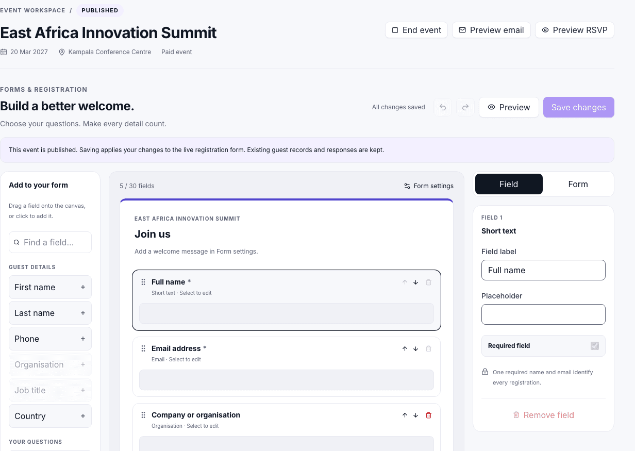The height and width of the screenshot is (451, 635).
Task: Click the calendar icon near 20 Mar 2027
Action: pos(4,52)
